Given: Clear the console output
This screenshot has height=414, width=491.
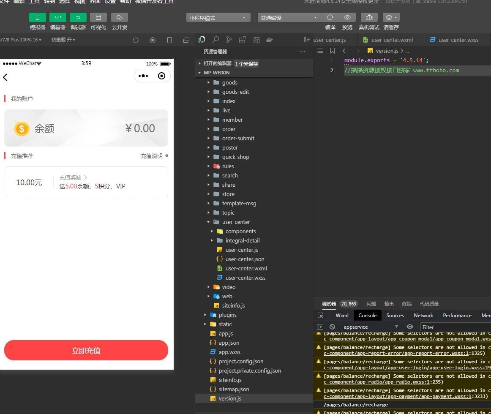Looking at the screenshot, I should pyautogui.click(x=332, y=327).
